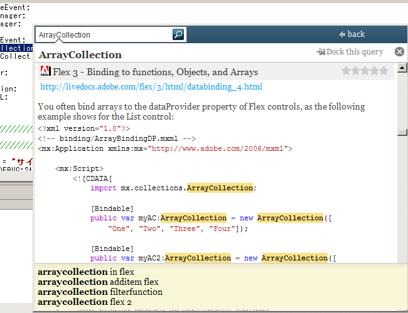Select suggestion 'arraycollection flex 2'
The height and width of the screenshot is (313, 408).
pyautogui.click(x=85, y=302)
